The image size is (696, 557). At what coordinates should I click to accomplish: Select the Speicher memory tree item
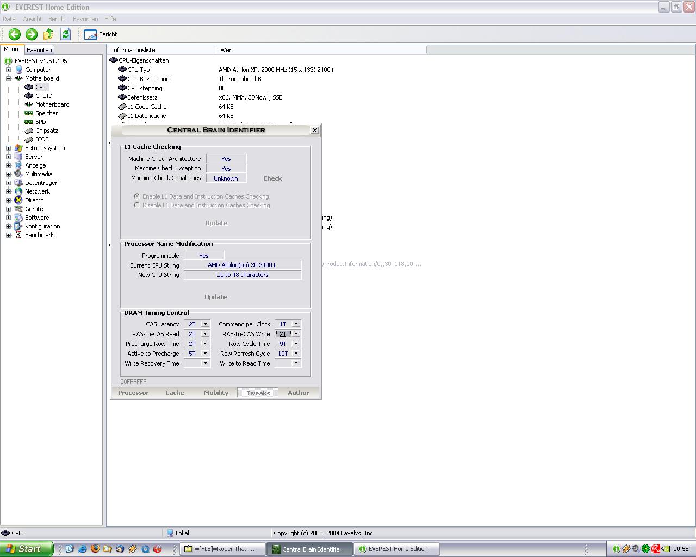tap(46, 113)
